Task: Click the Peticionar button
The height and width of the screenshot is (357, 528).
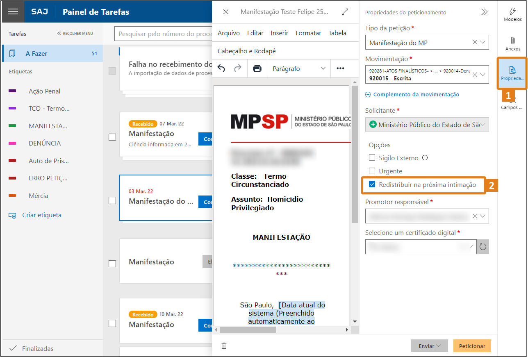Action: [x=472, y=346]
